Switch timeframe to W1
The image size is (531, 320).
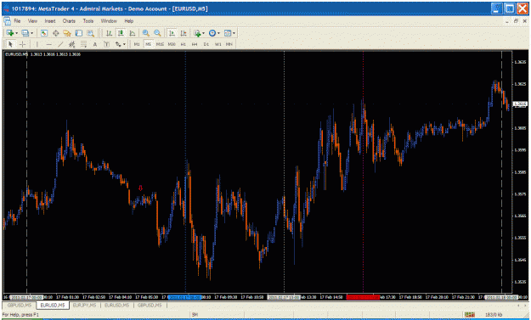click(x=218, y=44)
